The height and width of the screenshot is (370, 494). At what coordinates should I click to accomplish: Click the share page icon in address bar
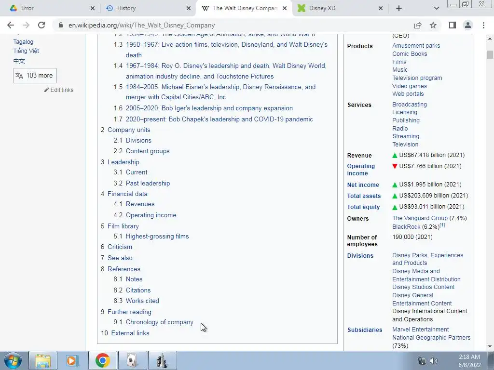[x=418, y=25]
